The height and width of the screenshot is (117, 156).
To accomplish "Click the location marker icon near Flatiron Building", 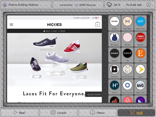I will coord(5,5).
